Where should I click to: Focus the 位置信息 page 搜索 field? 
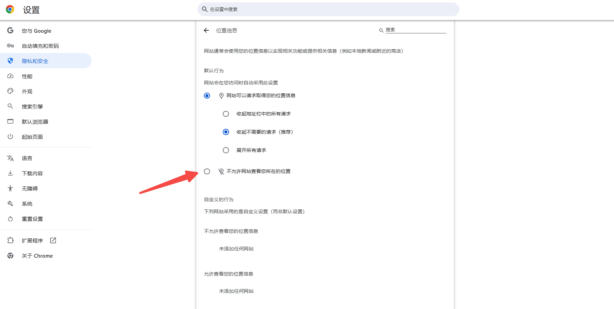tap(416, 30)
